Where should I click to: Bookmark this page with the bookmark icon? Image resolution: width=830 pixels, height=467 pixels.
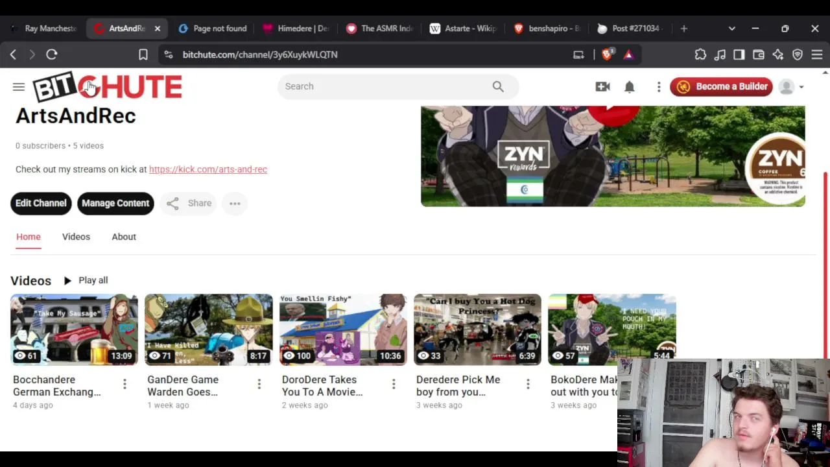pyautogui.click(x=143, y=54)
